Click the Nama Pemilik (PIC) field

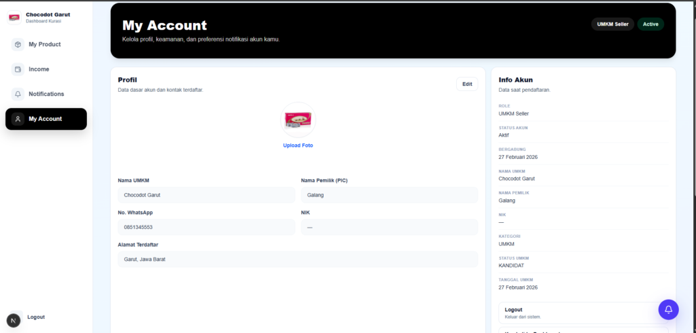click(389, 195)
